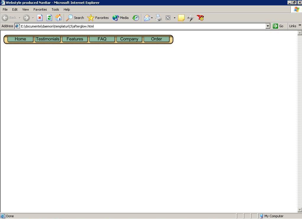Click the Stop loading icon
This screenshot has height=219, width=302.
(40, 18)
